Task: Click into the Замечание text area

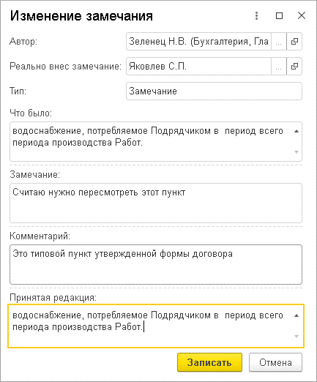Action: coord(156,203)
